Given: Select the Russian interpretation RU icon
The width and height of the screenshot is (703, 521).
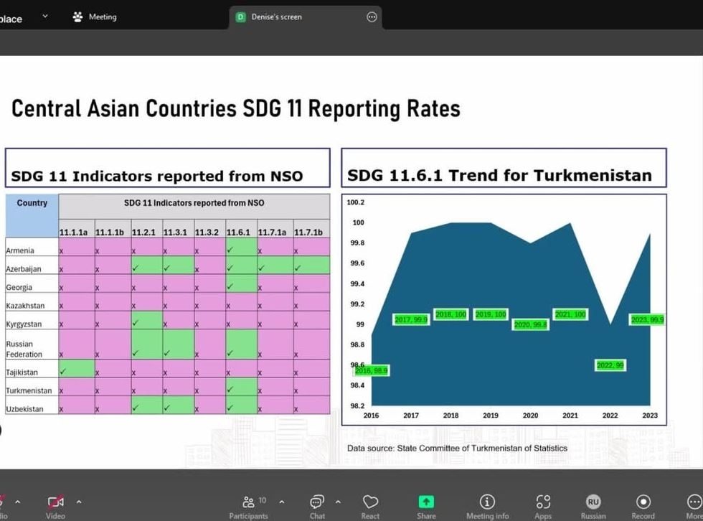Looking at the screenshot, I should tap(593, 502).
